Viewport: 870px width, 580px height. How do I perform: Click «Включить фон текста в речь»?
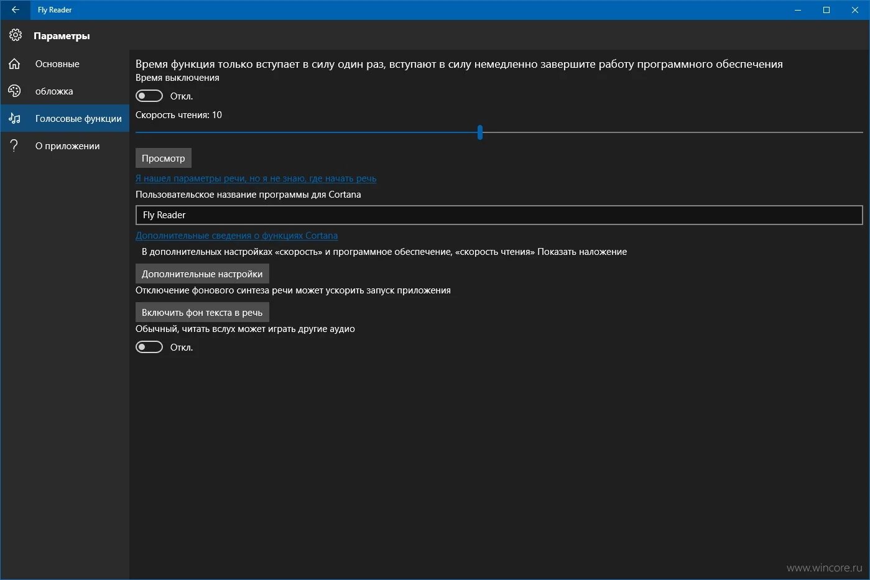click(x=202, y=311)
